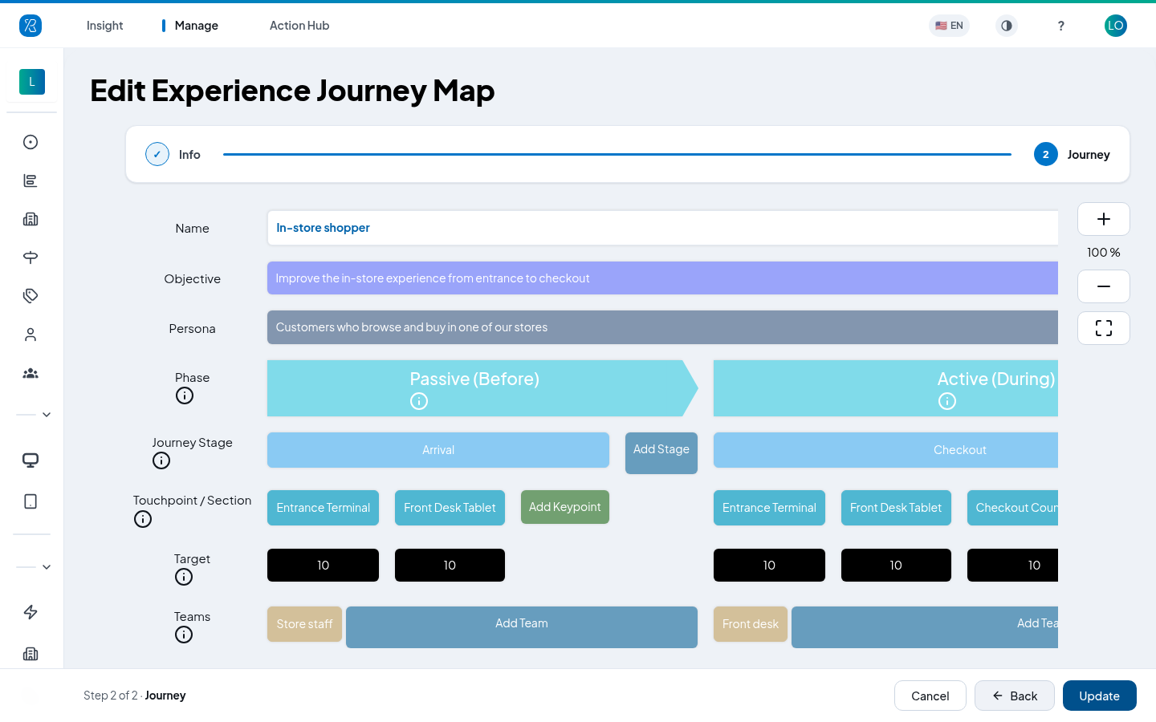The height and width of the screenshot is (722, 1156).
Task: Open Front Desk Tablet touchpoint under Arrival
Action: click(x=450, y=508)
